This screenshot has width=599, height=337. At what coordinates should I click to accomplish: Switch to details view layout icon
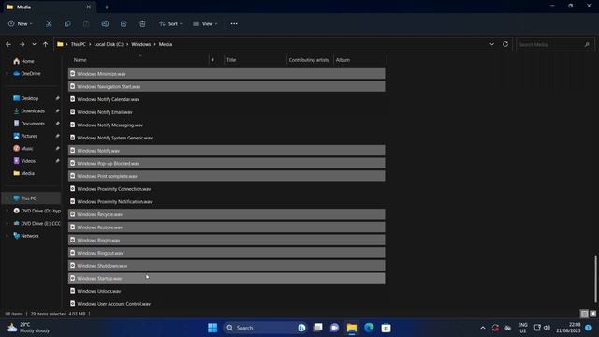pyautogui.click(x=584, y=314)
